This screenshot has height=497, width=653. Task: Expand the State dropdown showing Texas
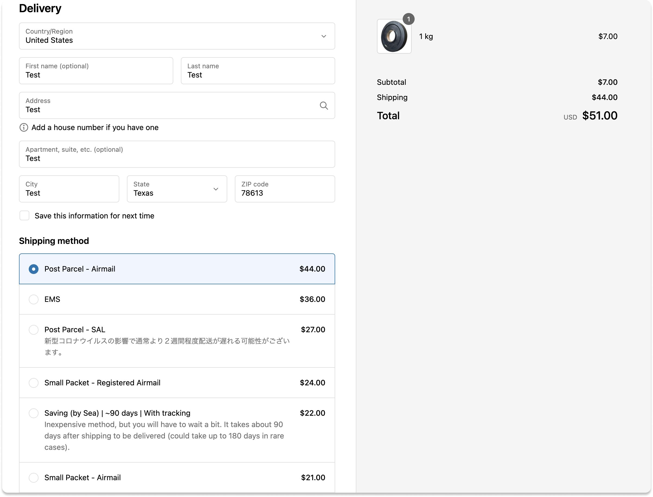click(x=177, y=189)
